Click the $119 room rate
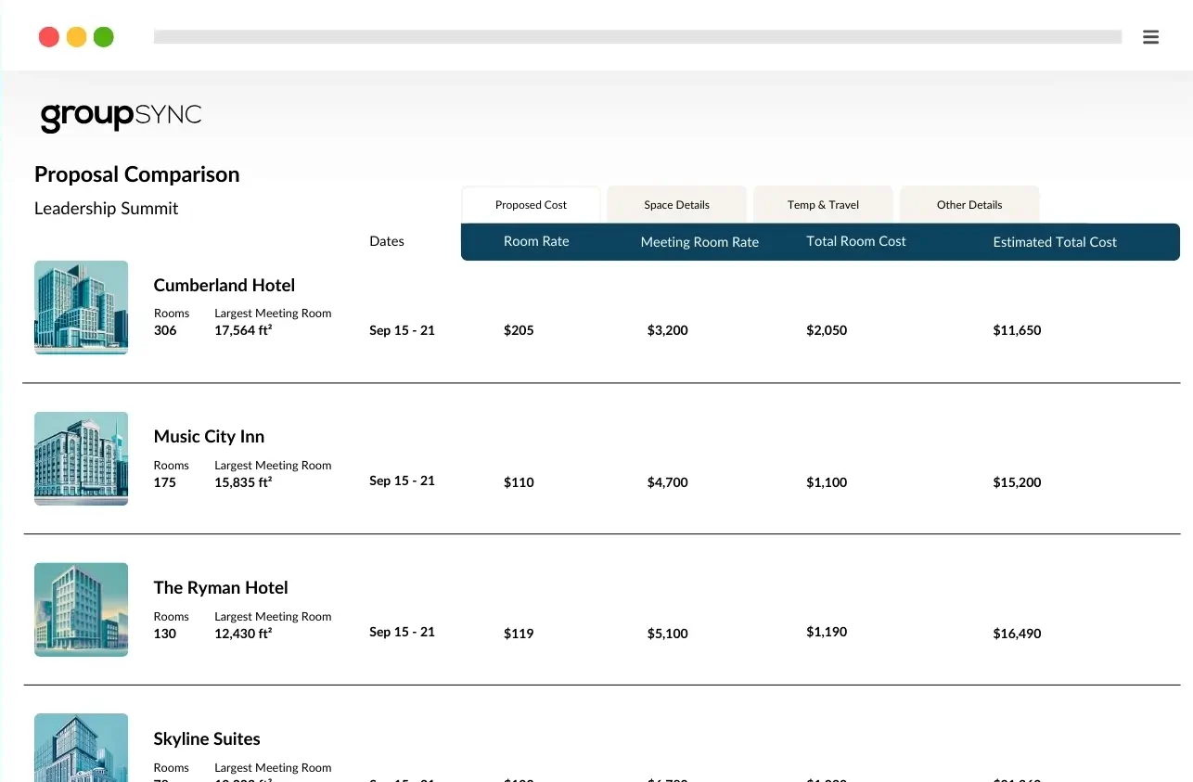The width and height of the screenshot is (1193, 782). (519, 634)
